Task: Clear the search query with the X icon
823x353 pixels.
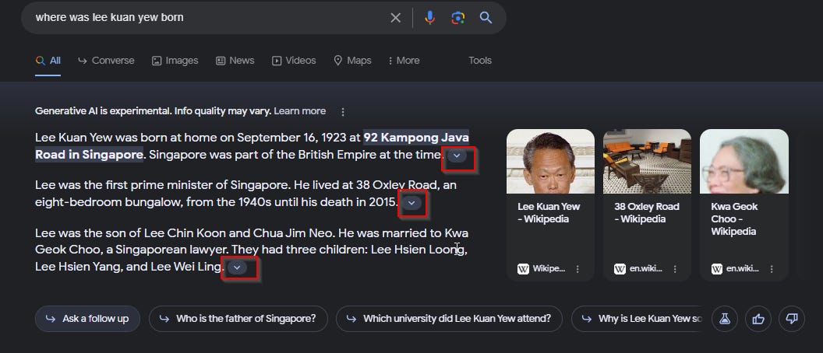Action: pos(396,18)
